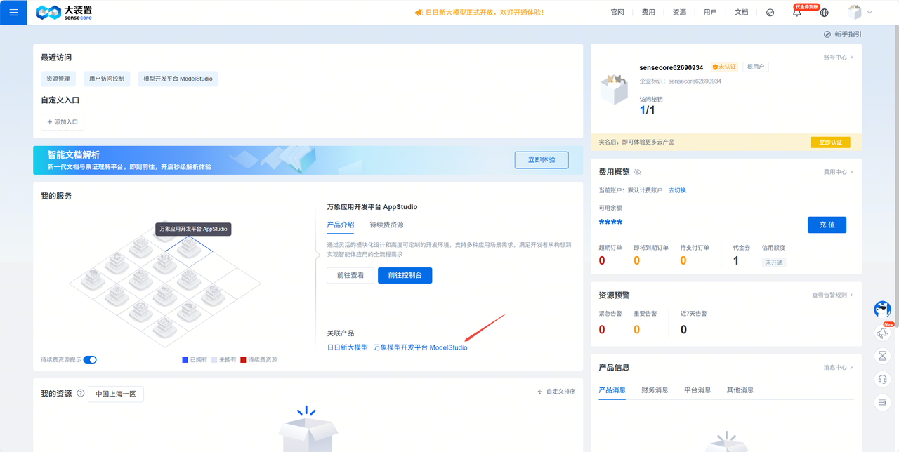The width and height of the screenshot is (899, 452).
Task: Click the 自定义排序 sort icon
Action: click(x=539, y=392)
